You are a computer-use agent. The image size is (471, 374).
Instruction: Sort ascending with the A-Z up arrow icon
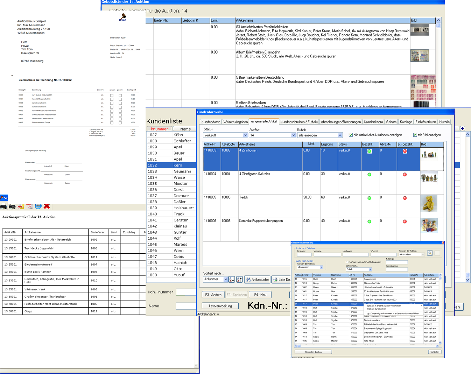coord(239,280)
